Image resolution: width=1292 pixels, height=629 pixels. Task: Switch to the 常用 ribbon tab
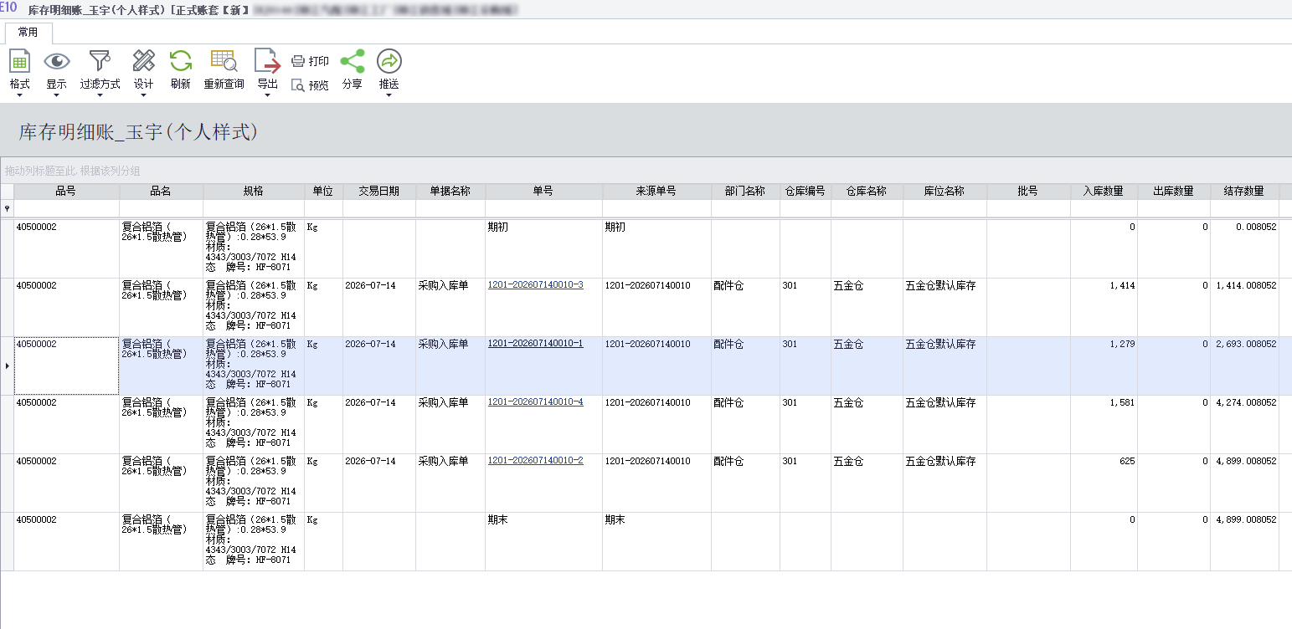coord(28,33)
